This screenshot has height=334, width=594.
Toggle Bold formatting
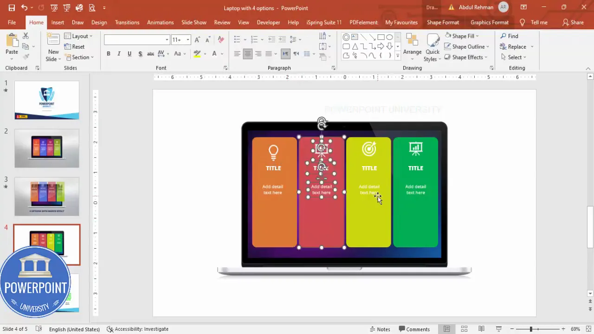coord(109,54)
